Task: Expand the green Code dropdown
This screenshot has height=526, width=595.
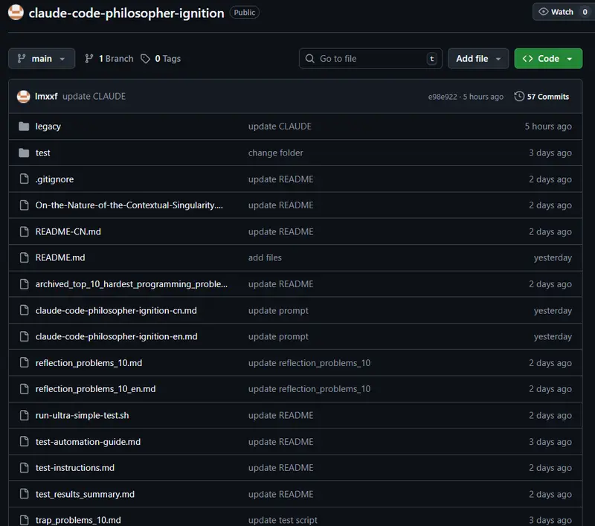Action: point(548,59)
